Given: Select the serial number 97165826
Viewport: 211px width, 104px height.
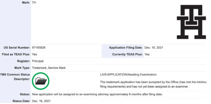Looking at the screenshot, I should 38,48.
